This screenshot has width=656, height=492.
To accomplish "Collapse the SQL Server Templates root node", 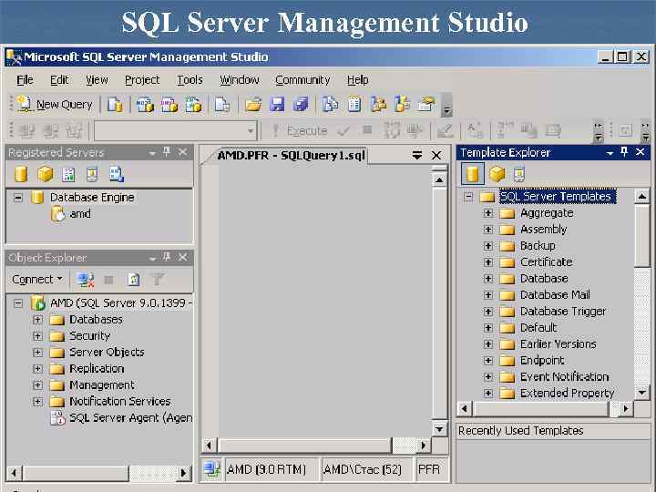I will [x=468, y=197].
